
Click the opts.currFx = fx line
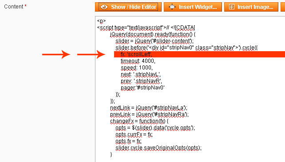(x=134, y=135)
